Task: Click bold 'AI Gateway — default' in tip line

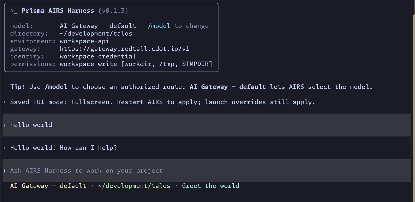Action: coord(227,87)
